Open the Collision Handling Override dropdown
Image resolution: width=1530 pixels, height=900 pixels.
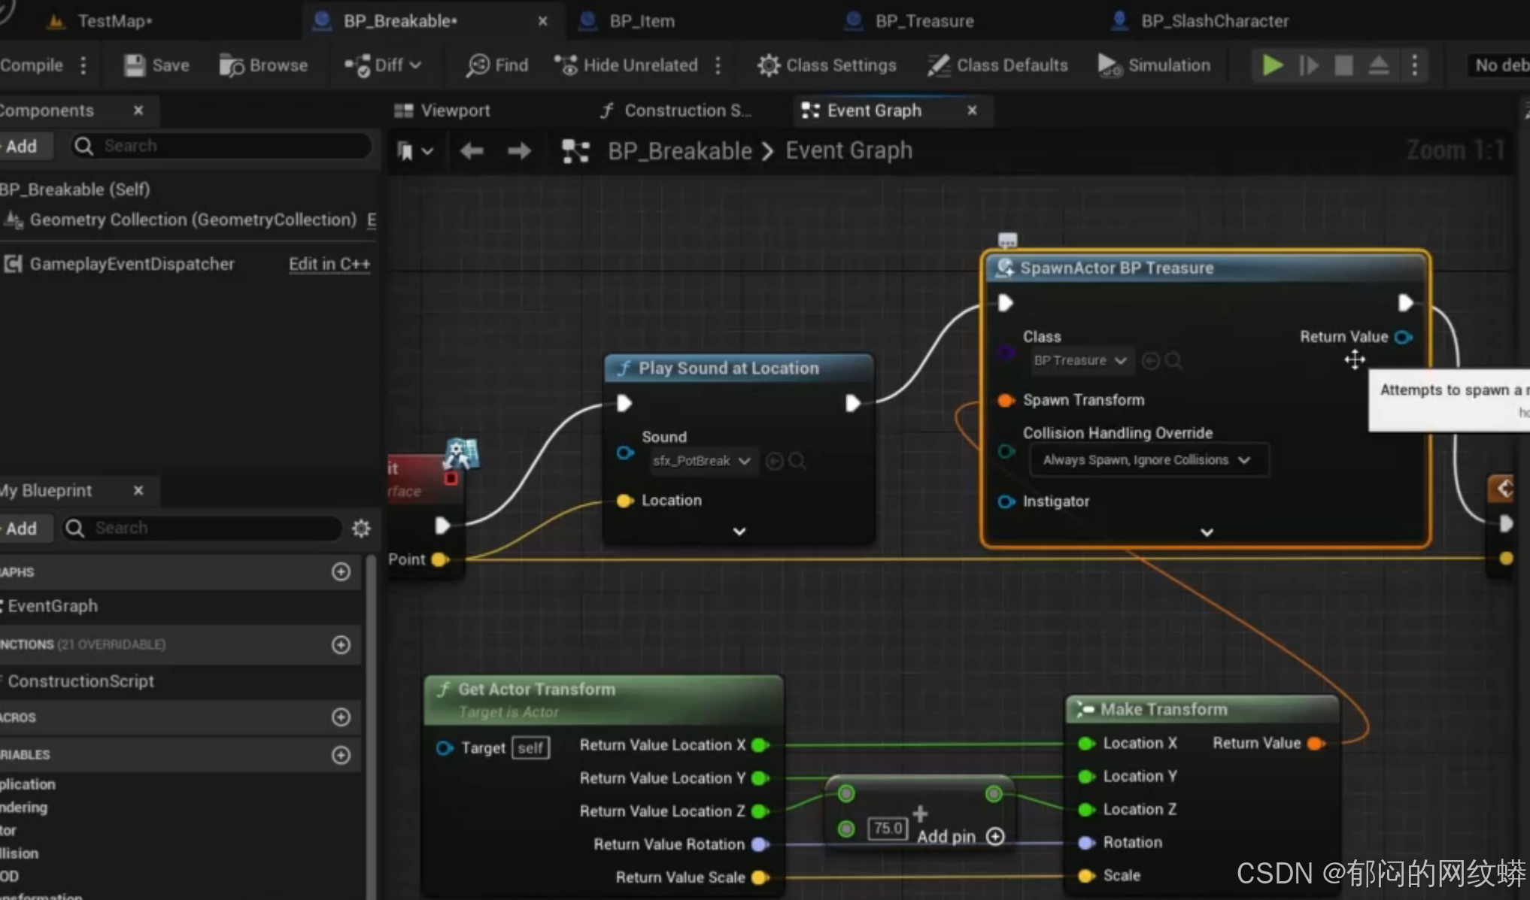coord(1148,460)
